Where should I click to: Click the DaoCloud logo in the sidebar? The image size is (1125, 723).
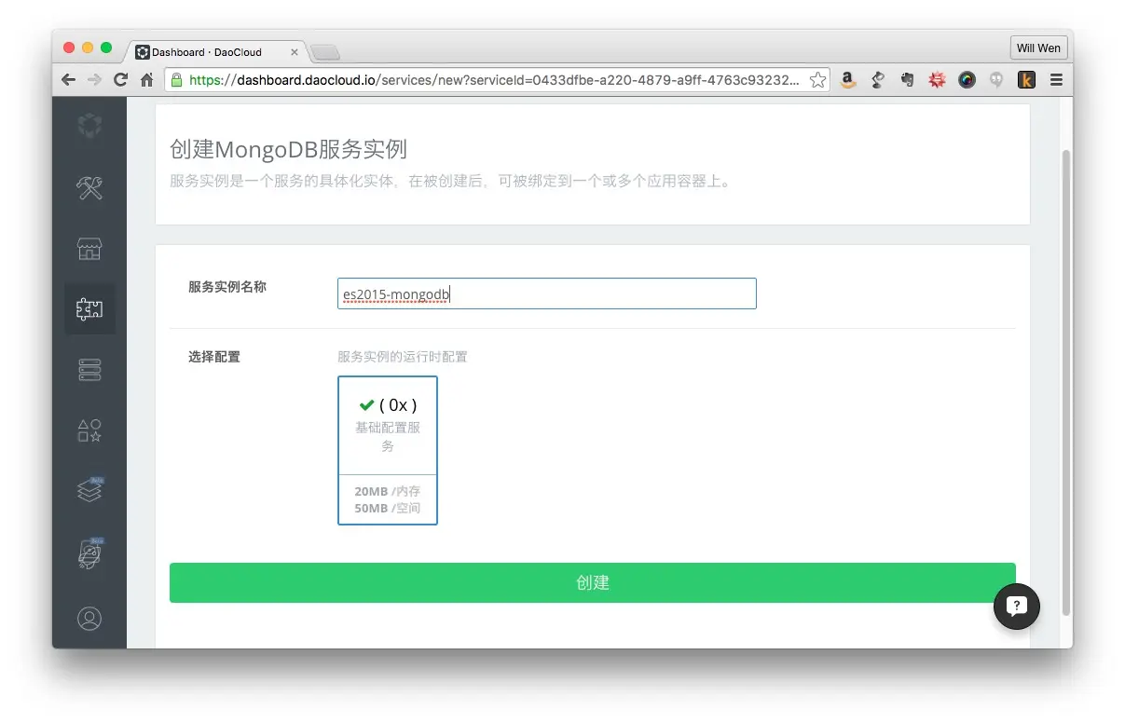(89, 125)
